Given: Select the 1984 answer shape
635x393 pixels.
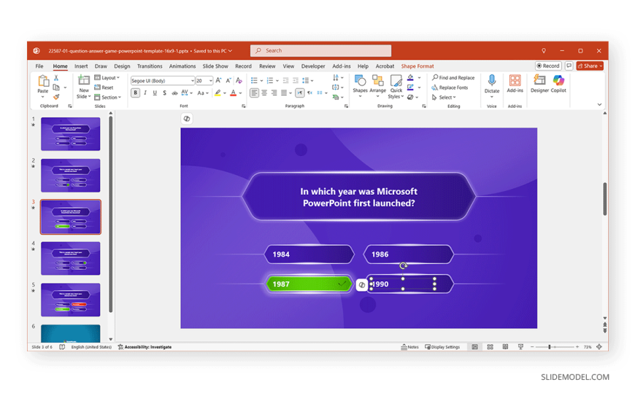Looking at the screenshot, I should (x=309, y=254).
